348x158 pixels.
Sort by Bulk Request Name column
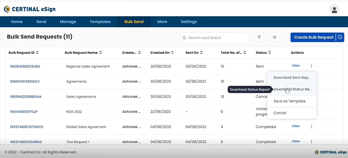[x=100, y=53]
